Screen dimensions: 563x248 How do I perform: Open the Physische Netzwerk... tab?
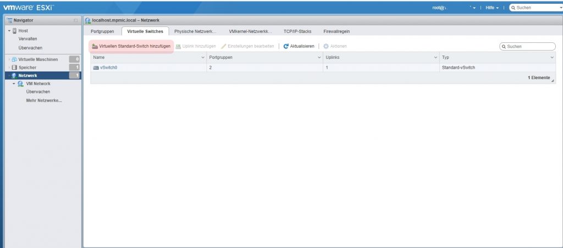pos(195,31)
